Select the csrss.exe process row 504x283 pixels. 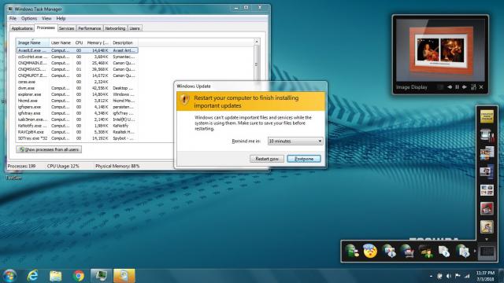(x=77, y=82)
